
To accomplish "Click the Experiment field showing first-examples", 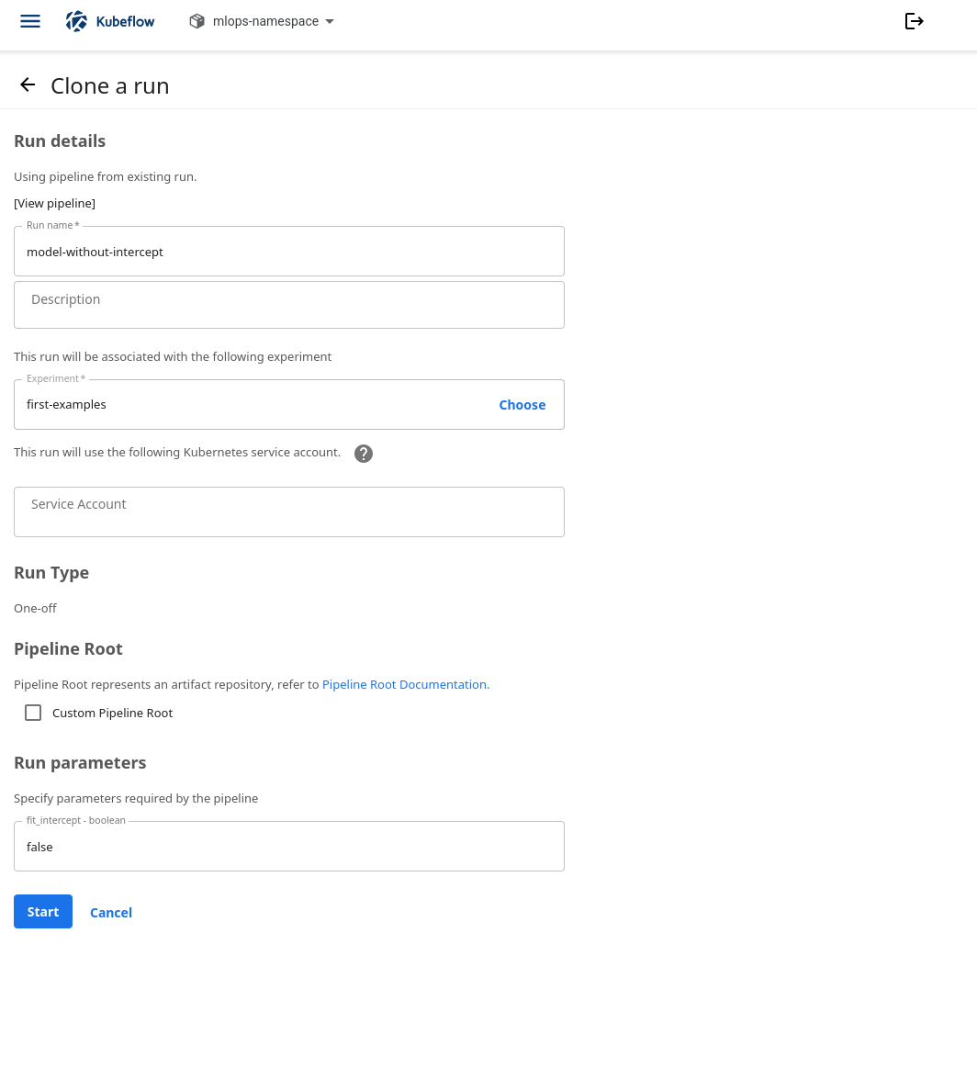I will point(288,405).
